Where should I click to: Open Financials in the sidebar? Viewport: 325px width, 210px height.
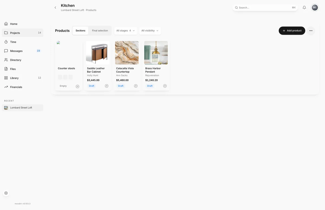click(x=22, y=87)
